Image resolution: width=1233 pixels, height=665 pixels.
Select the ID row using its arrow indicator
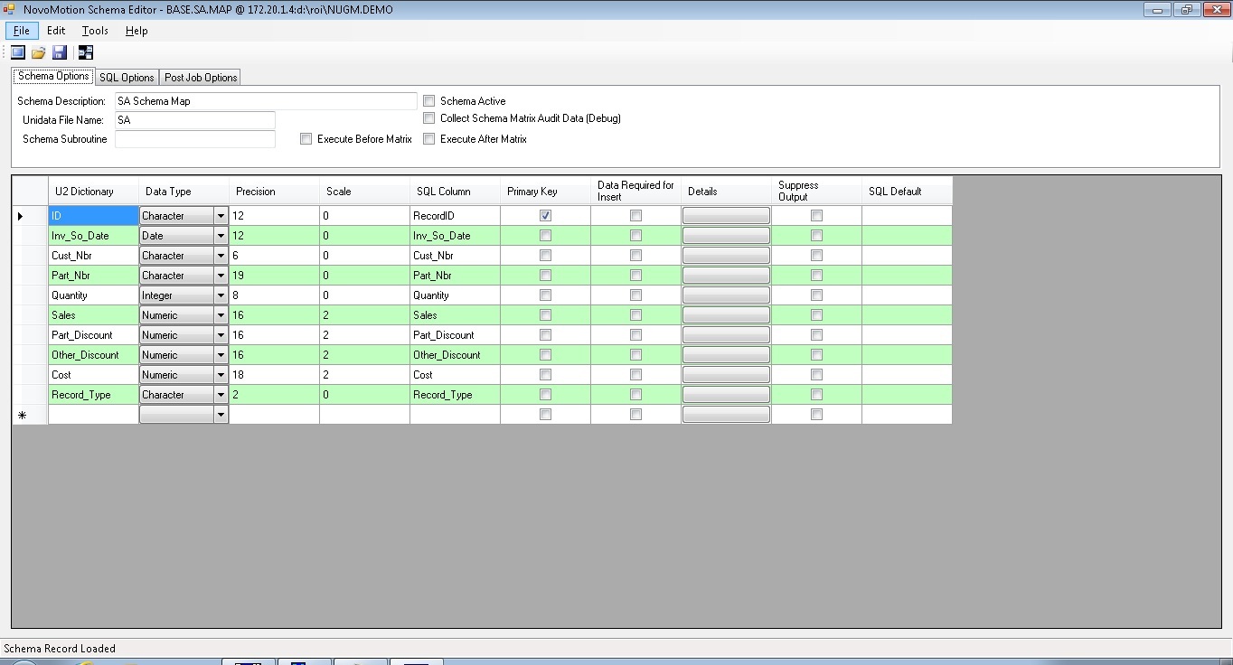tap(21, 216)
